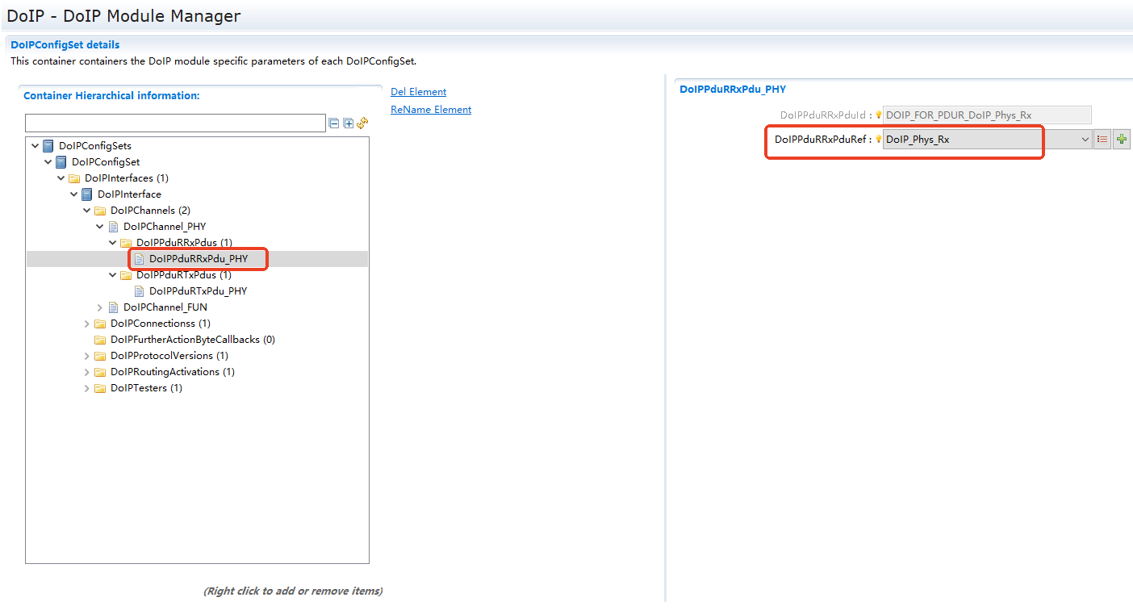
Task: Click the refresh/sync icon beside the search box
Action: (362, 123)
